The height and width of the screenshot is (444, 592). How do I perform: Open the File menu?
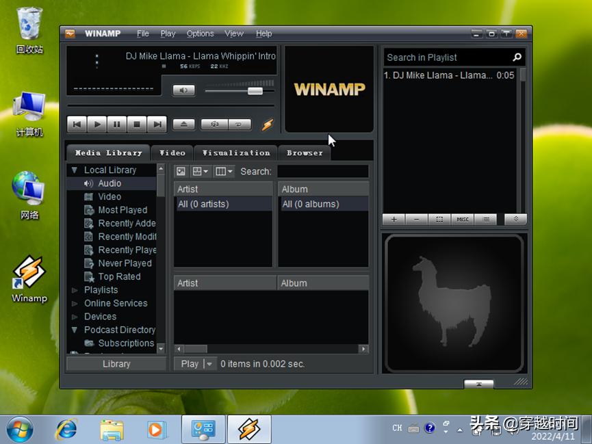[143, 34]
